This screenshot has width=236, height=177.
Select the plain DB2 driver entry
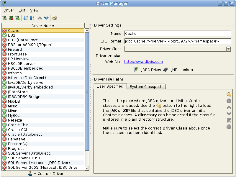43,35
